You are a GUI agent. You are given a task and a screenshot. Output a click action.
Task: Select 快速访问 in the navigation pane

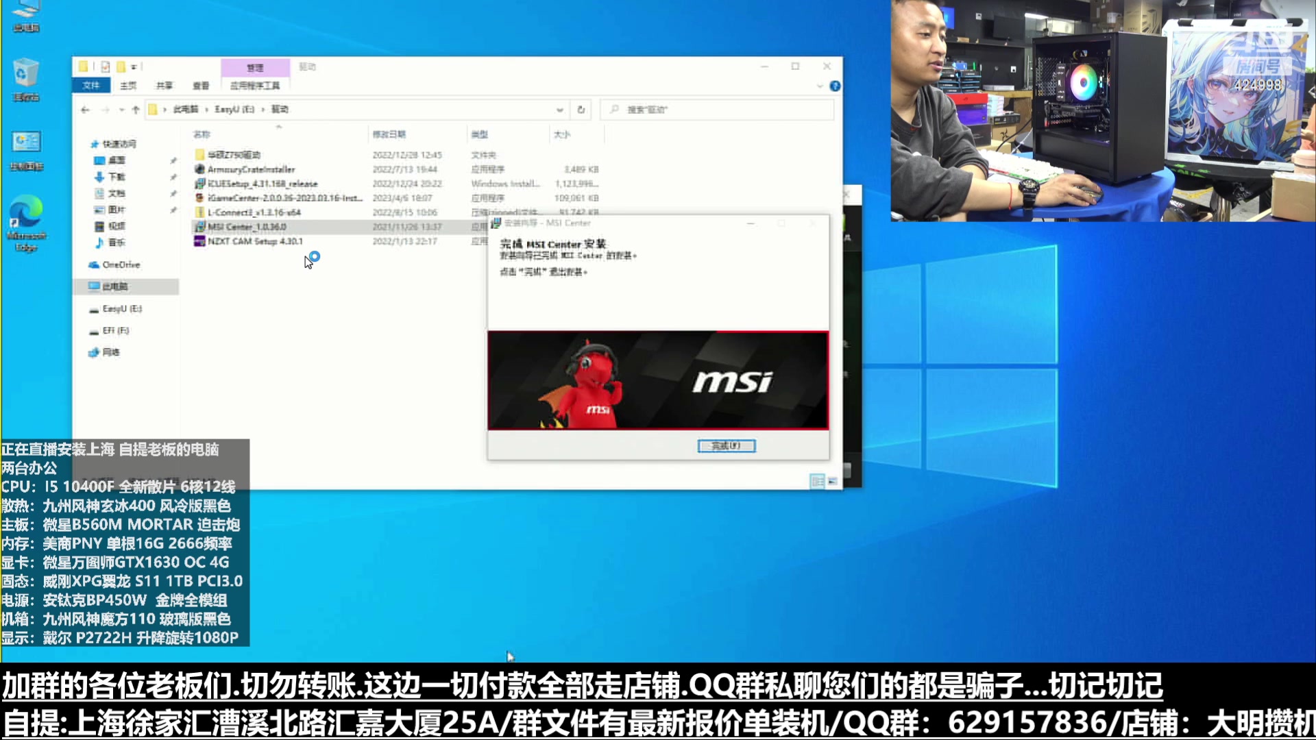pyautogui.click(x=119, y=144)
